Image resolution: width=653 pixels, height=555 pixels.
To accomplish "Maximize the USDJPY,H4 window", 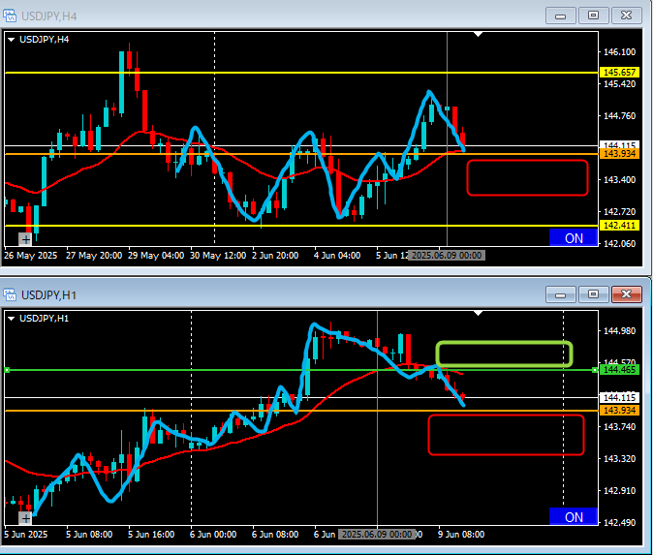I will [x=593, y=15].
